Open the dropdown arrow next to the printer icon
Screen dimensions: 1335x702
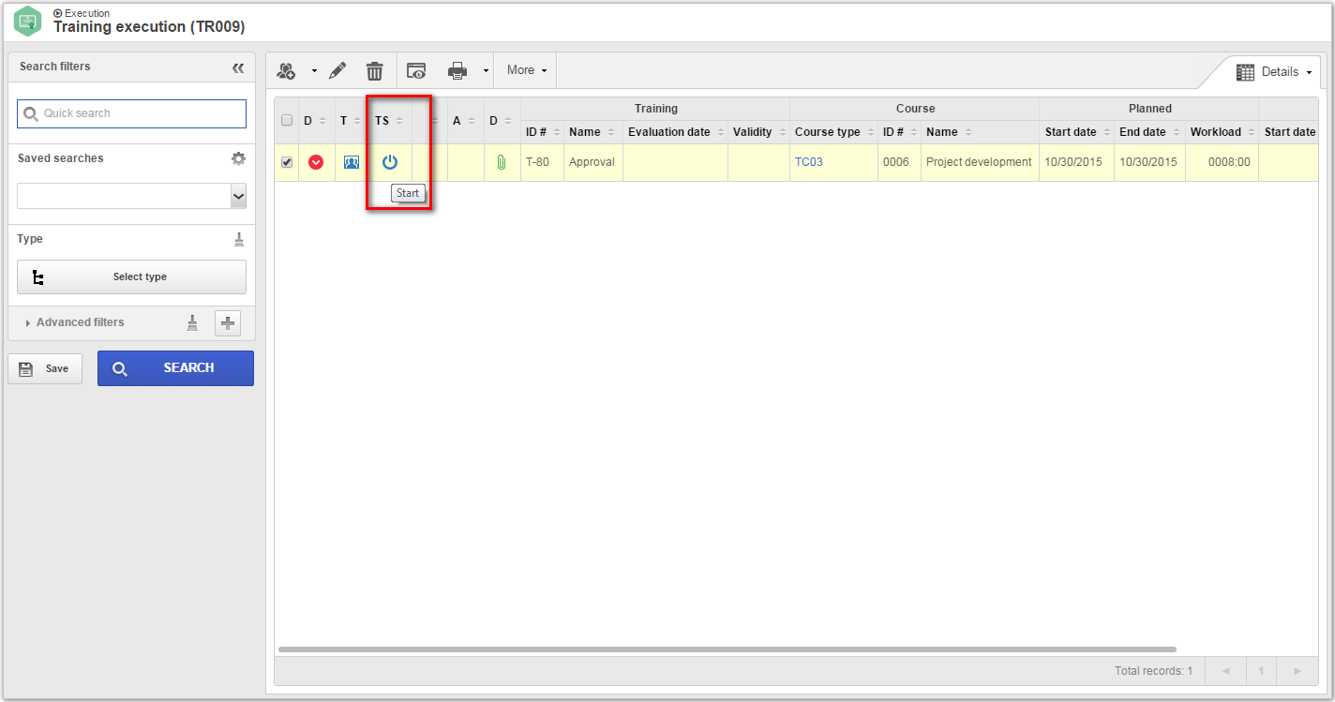(x=486, y=71)
